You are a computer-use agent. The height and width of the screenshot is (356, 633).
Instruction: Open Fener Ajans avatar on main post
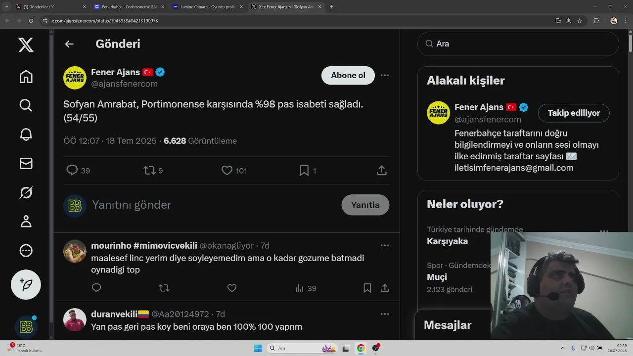(x=75, y=78)
